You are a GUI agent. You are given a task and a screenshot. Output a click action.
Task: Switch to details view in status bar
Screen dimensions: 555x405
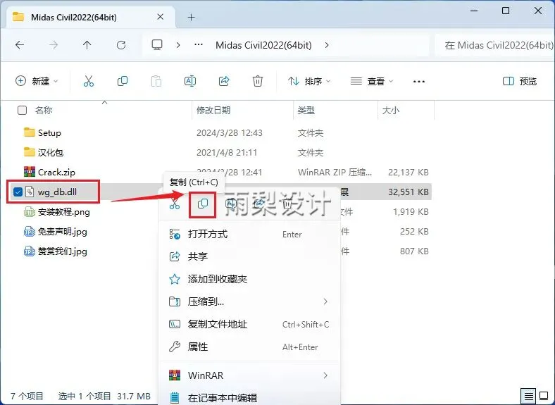[x=528, y=396]
